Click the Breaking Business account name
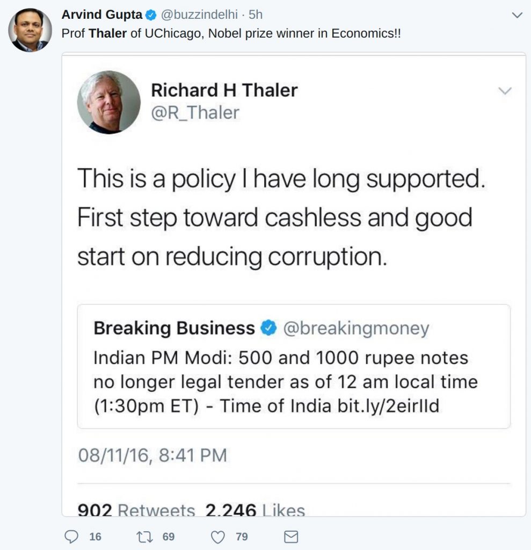This screenshot has height=550, width=531. point(174,328)
